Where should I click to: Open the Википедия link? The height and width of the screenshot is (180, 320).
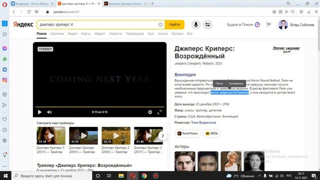[x=185, y=74]
